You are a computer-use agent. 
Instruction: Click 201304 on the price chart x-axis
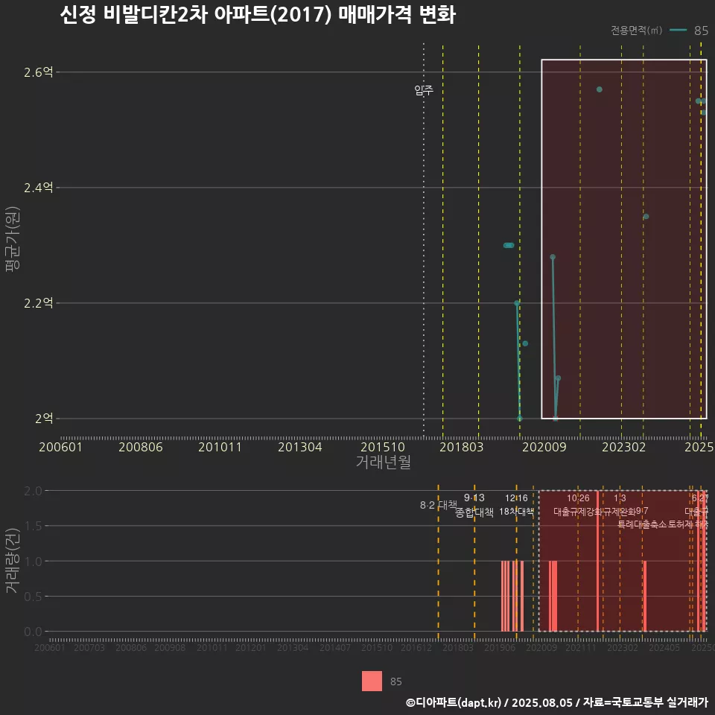[x=300, y=447]
